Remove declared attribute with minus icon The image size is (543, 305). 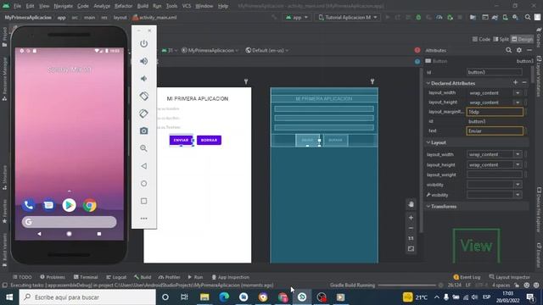(524, 82)
